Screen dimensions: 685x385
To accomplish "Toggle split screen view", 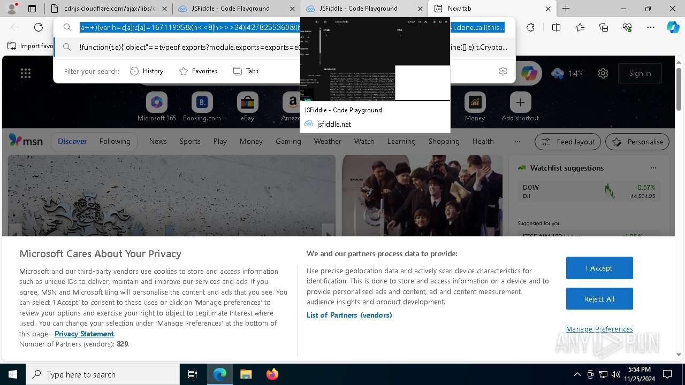I will (556, 27).
